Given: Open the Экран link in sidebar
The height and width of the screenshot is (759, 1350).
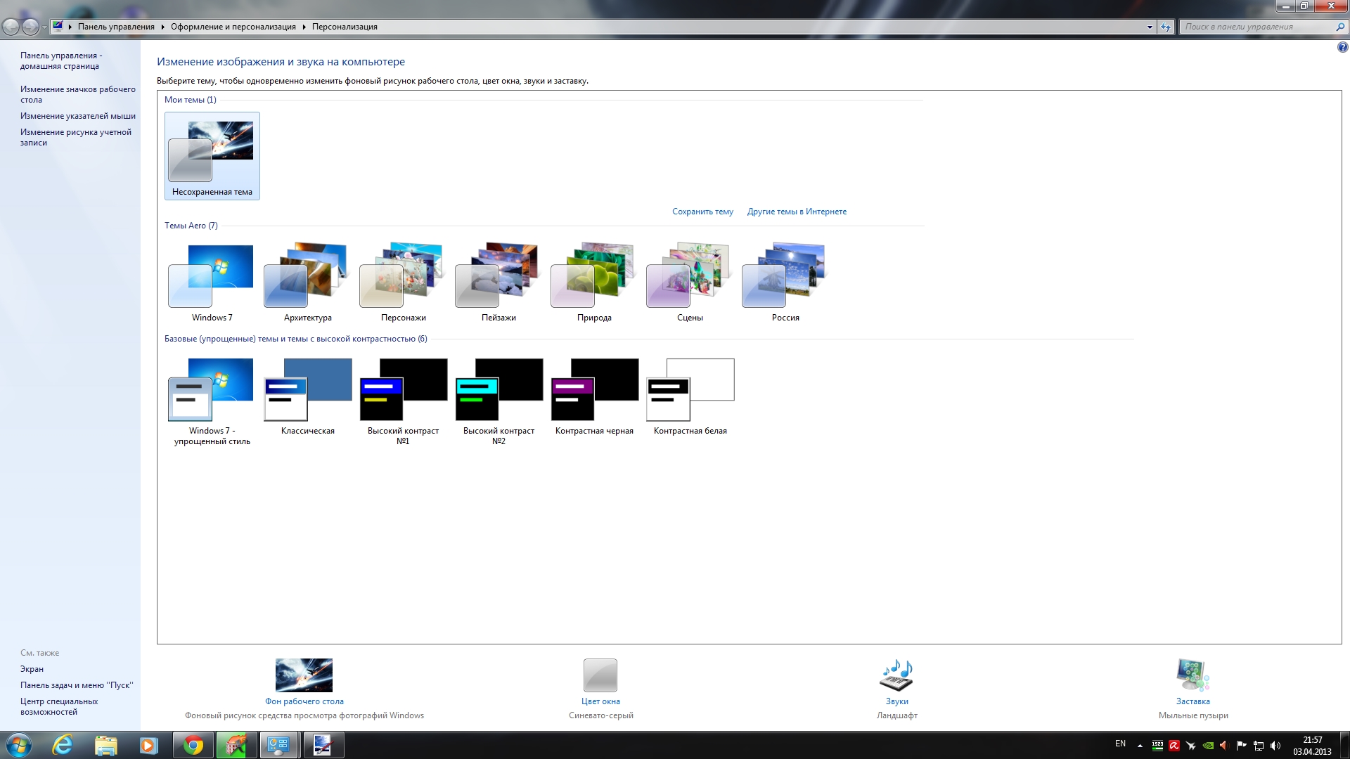Looking at the screenshot, I should pos(32,669).
